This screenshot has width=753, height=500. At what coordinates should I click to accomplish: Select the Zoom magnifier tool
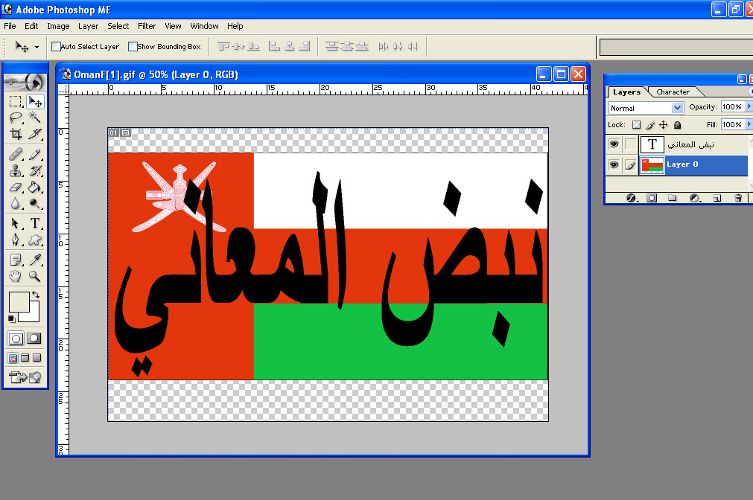[35, 276]
